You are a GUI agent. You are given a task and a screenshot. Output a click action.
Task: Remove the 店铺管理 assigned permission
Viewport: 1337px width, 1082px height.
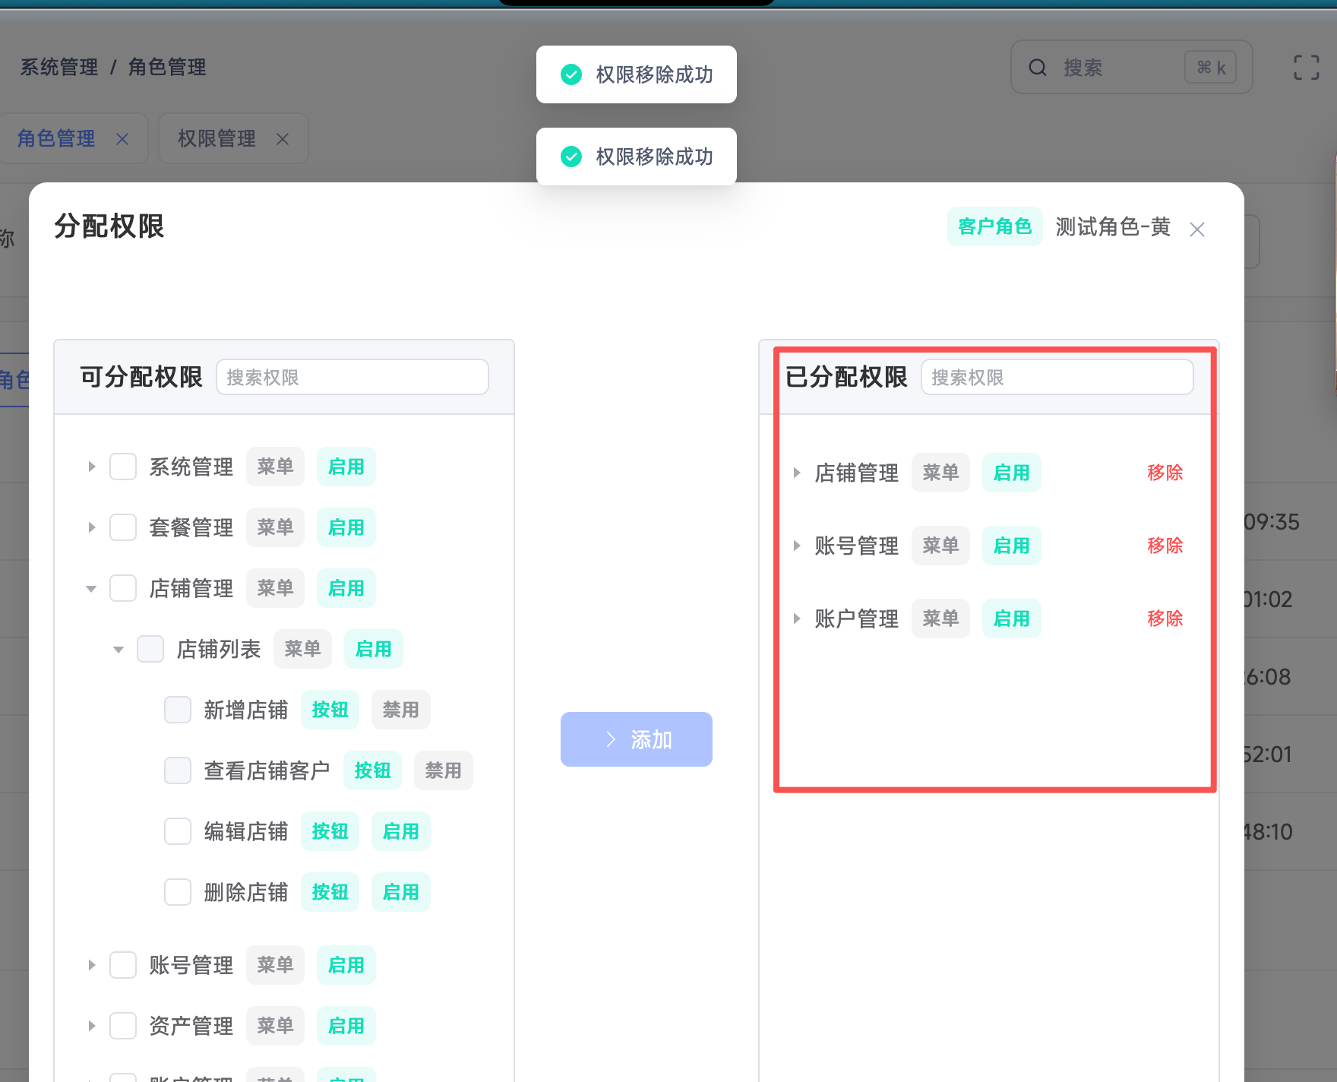tap(1165, 473)
